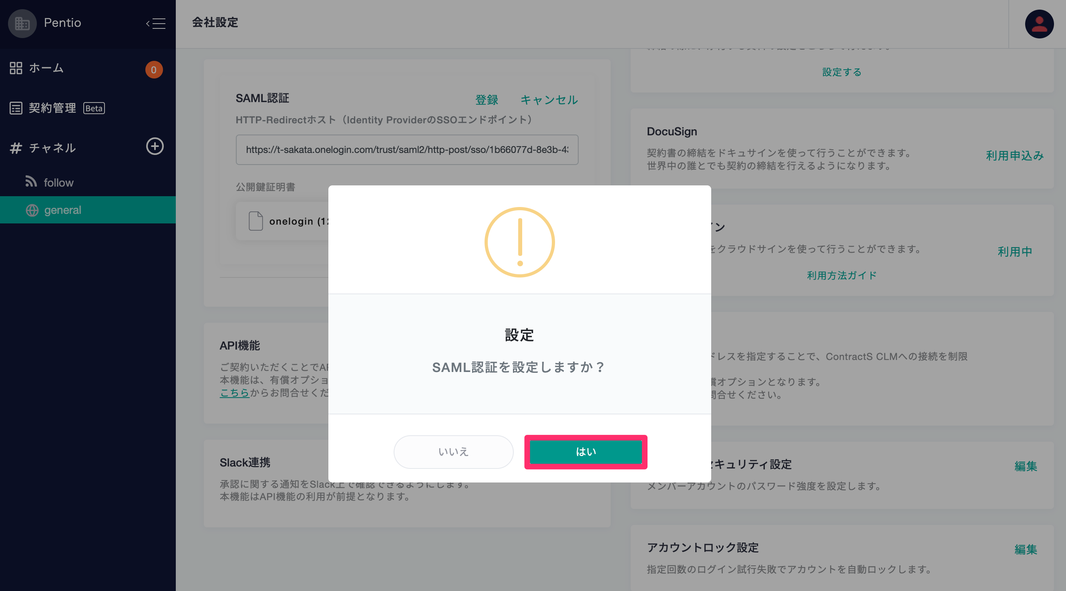
Task: Collapse the sidebar menu icon
Action: point(156,23)
